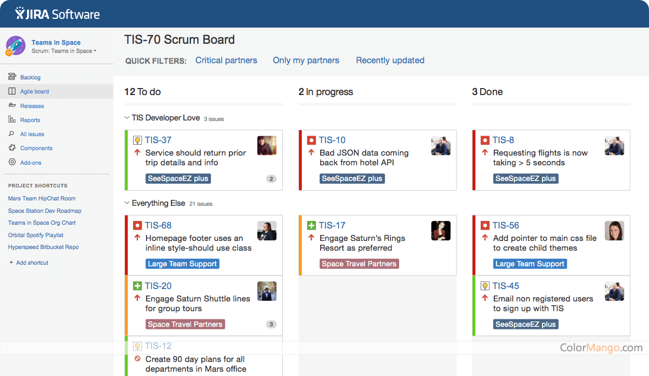The width and height of the screenshot is (649, 376).
Task: Toggle the Only my partners filter
Action: point(306,61)
